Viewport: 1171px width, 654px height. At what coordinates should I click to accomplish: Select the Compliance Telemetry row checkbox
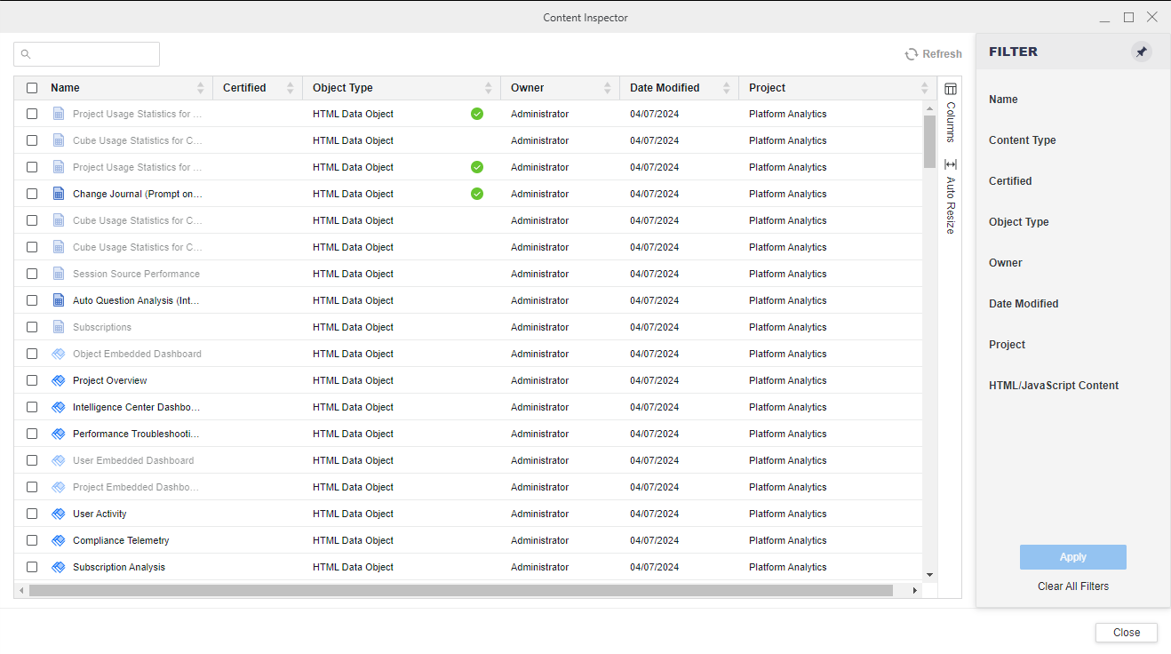pyautogui.click(x=32, y=540)
